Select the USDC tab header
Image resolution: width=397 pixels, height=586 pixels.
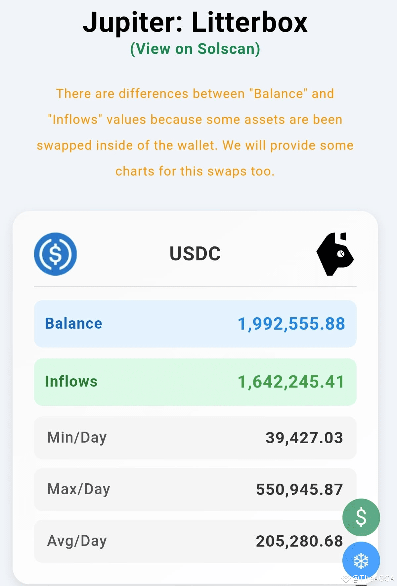(x=195, y=253)
